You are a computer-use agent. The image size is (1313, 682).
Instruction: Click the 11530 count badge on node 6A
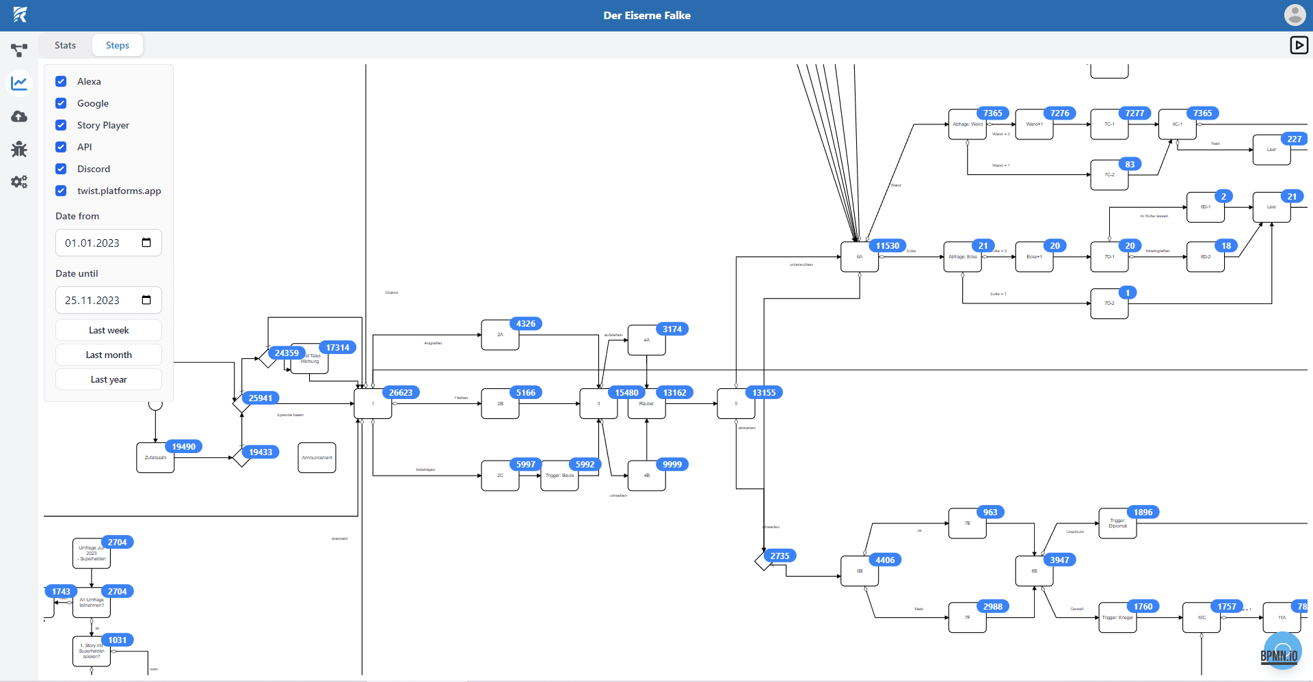(x=887, y=245)
